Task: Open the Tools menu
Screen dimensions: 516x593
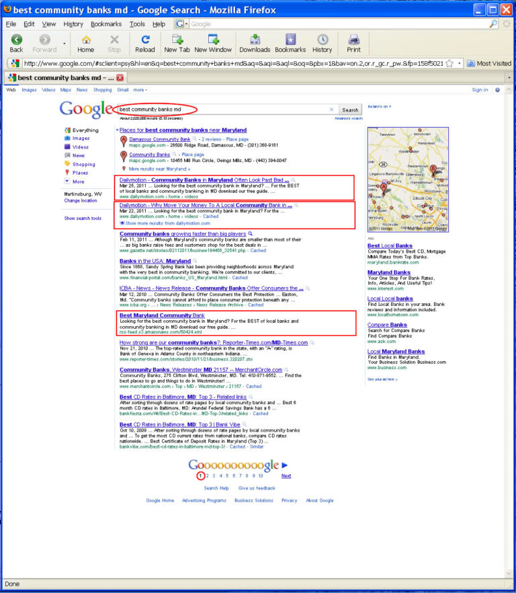Action: (x=137, y=24)
